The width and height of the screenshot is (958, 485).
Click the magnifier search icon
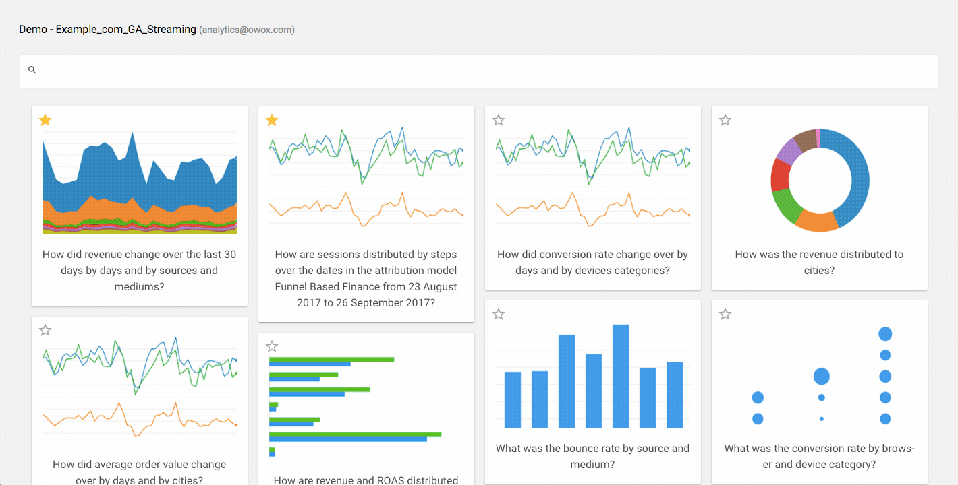coord(32,70)
